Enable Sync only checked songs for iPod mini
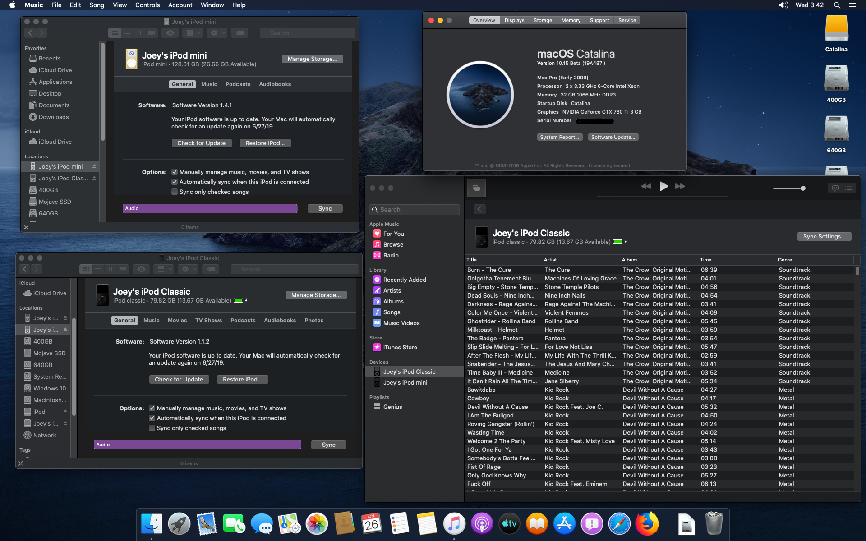The height and width of the screenshot is (541, 866). point(175,192)
